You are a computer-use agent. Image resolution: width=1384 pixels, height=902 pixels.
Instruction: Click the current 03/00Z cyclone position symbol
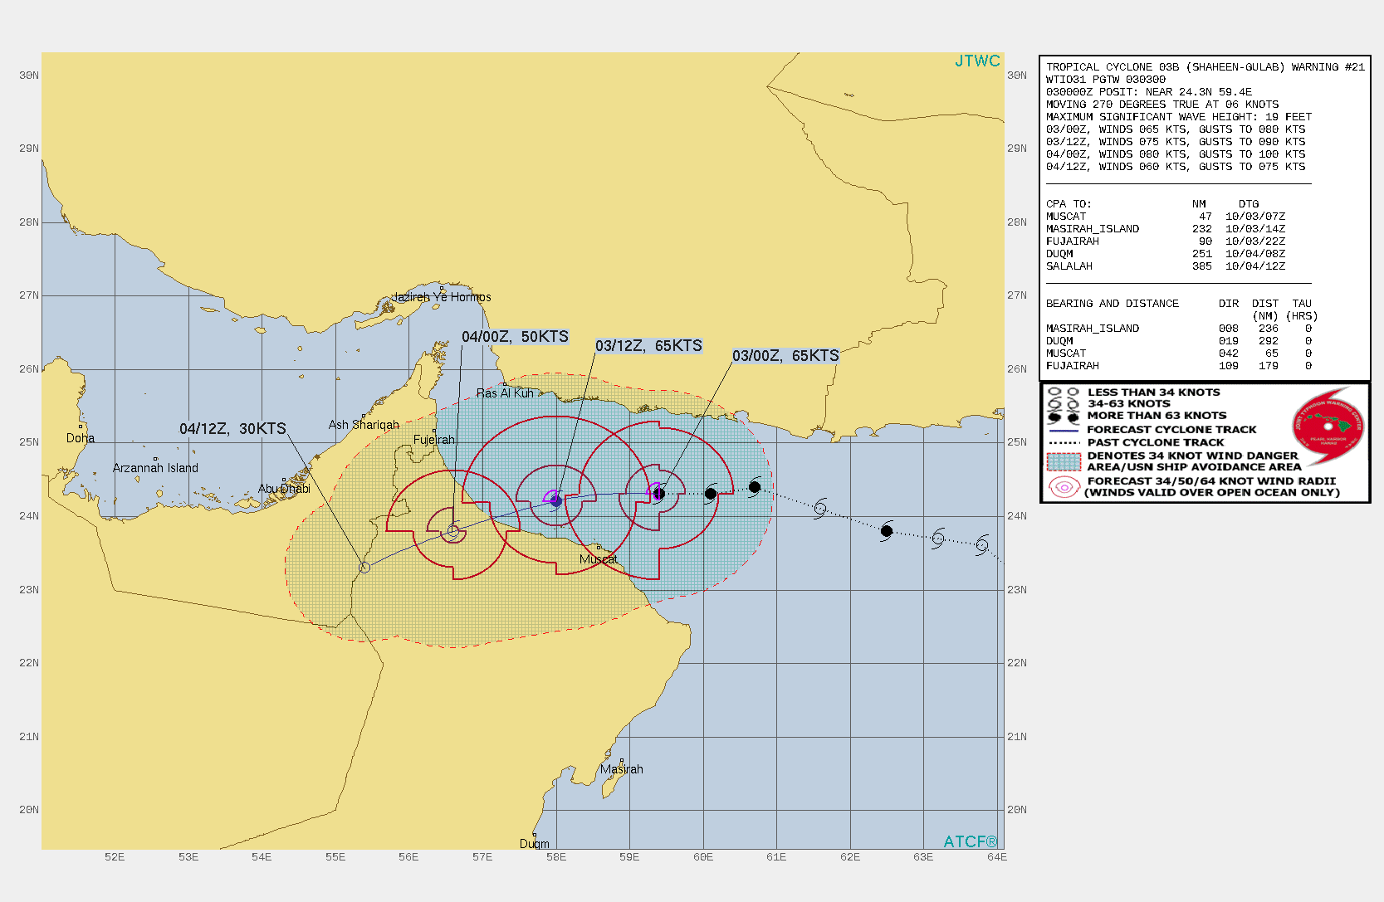point(658,494)
